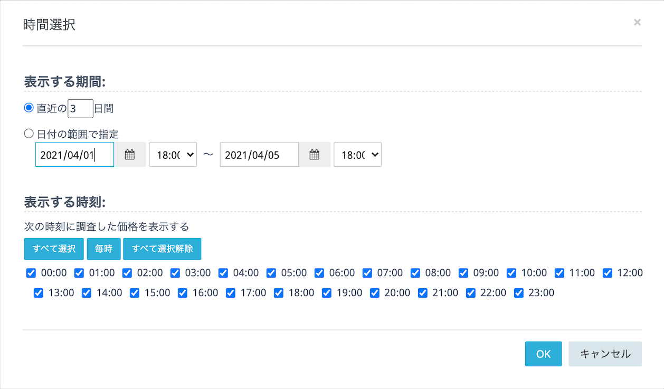Open the end date calendar picker
The height and width of the screenshot is (389, 664).
[315, 155]
